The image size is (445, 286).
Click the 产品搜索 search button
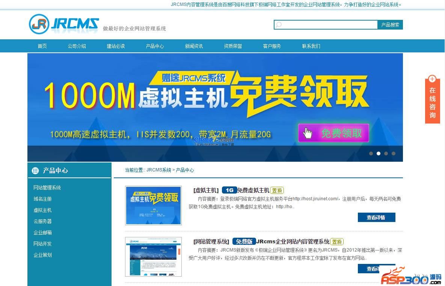(x=390, y=25)
